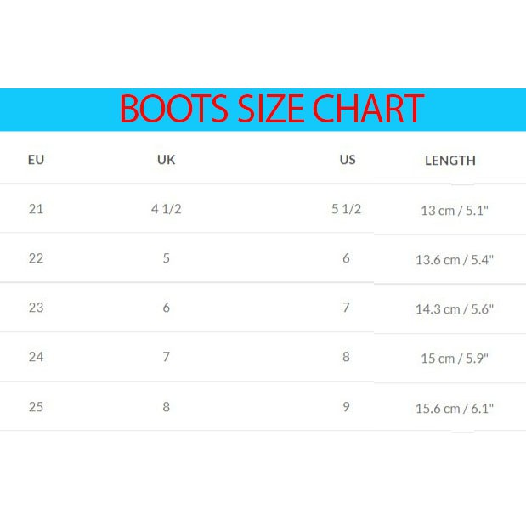526x526 pixels.
Task: Select the EU column header
Action: pos(36,159)
